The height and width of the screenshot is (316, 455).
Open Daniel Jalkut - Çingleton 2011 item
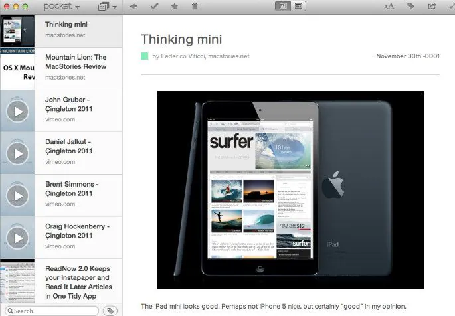61,153
